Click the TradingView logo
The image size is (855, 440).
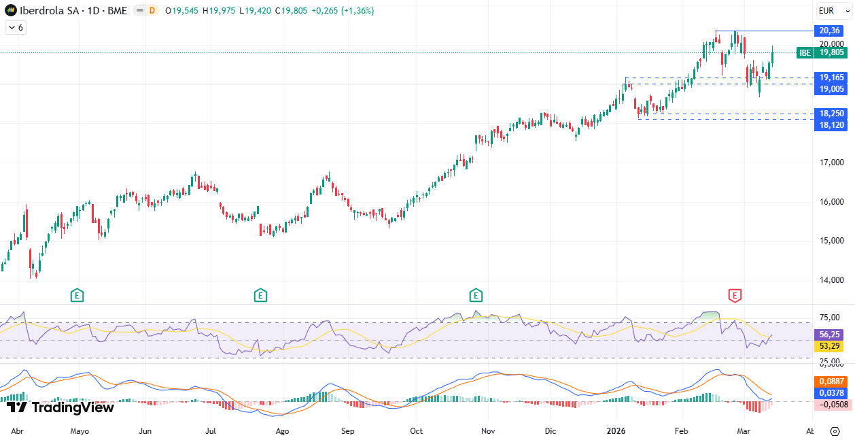[60, 407]
